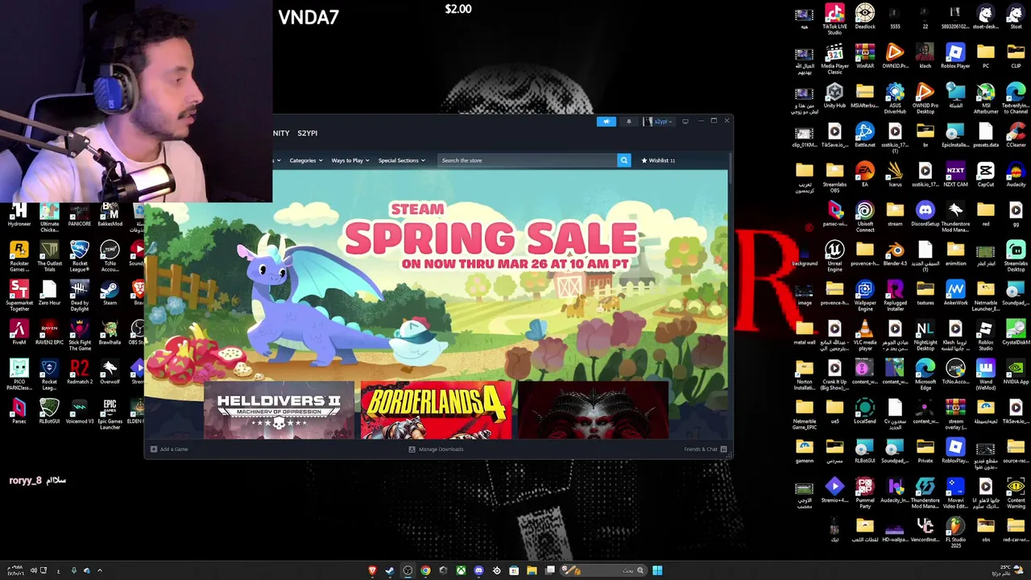
Task: Open Steam from the Windows taskbar
Action: pos(390,570)
